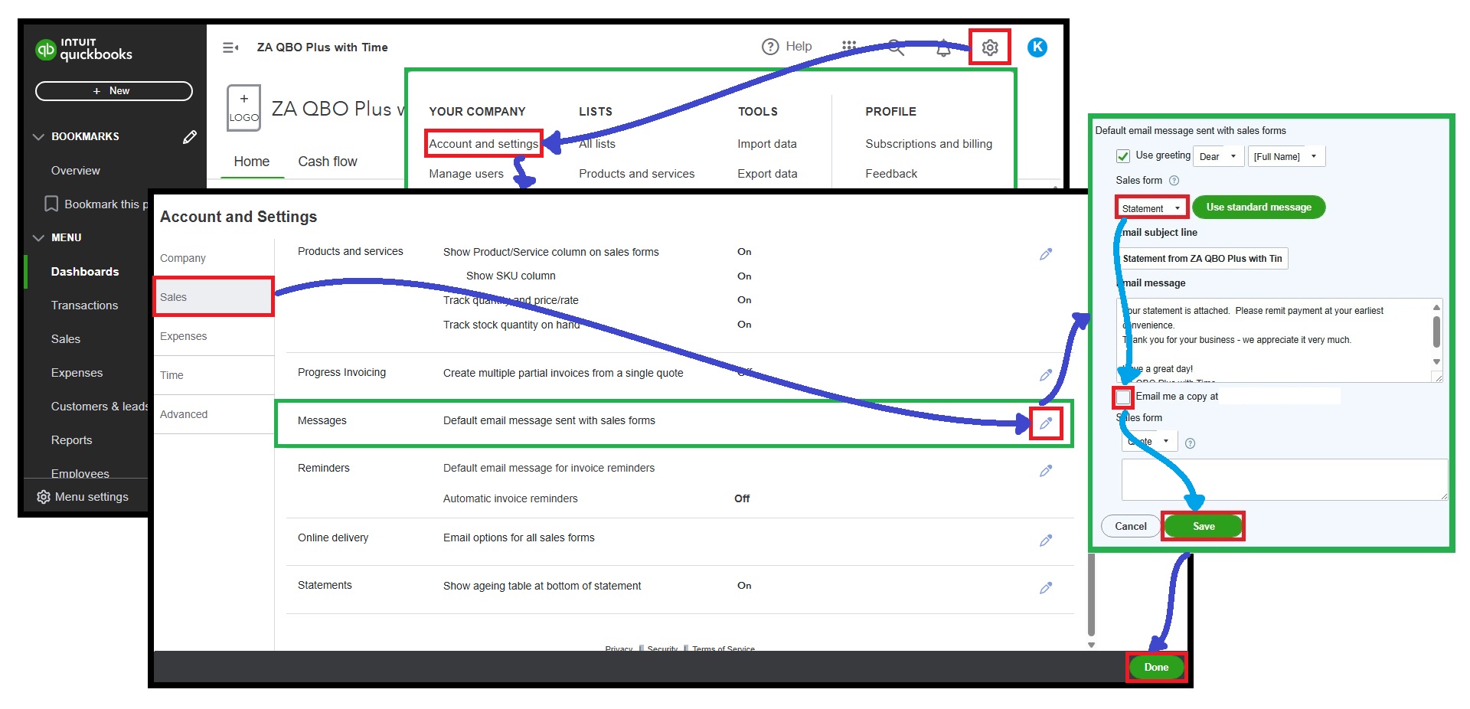The width and height of the screenshot is (1470, 709).
Task: Save the email message settings
Action: 1204,527
